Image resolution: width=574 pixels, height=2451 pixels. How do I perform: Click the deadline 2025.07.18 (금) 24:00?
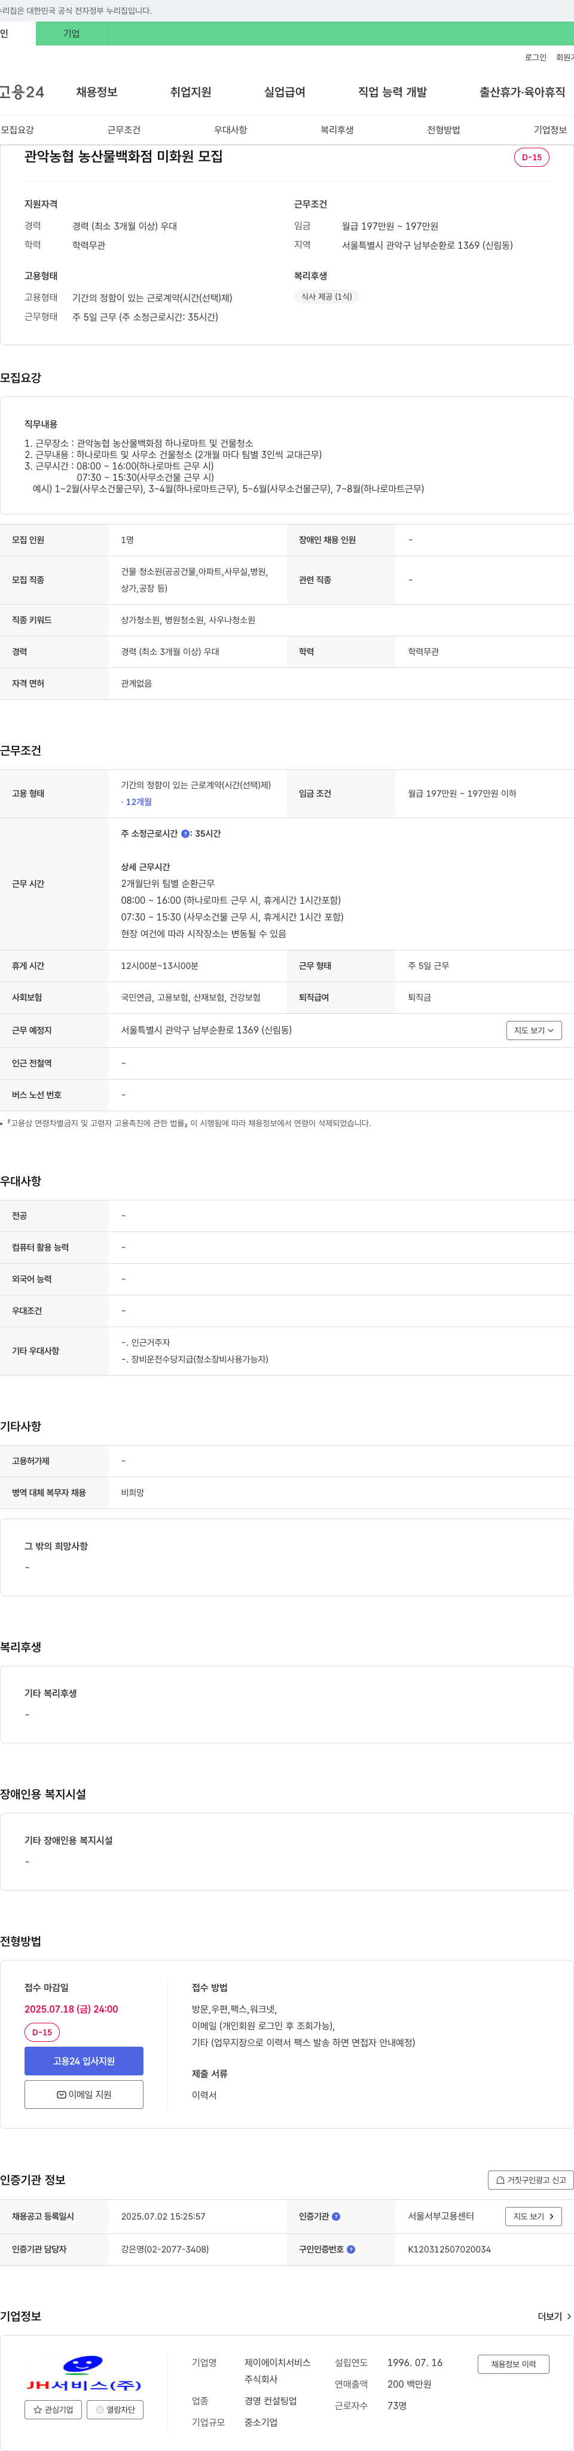tap(71, 2008)
